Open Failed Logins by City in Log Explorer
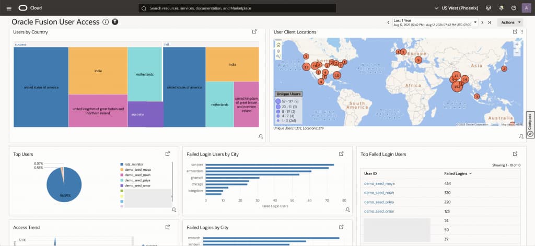 click(x=341, y=227)
